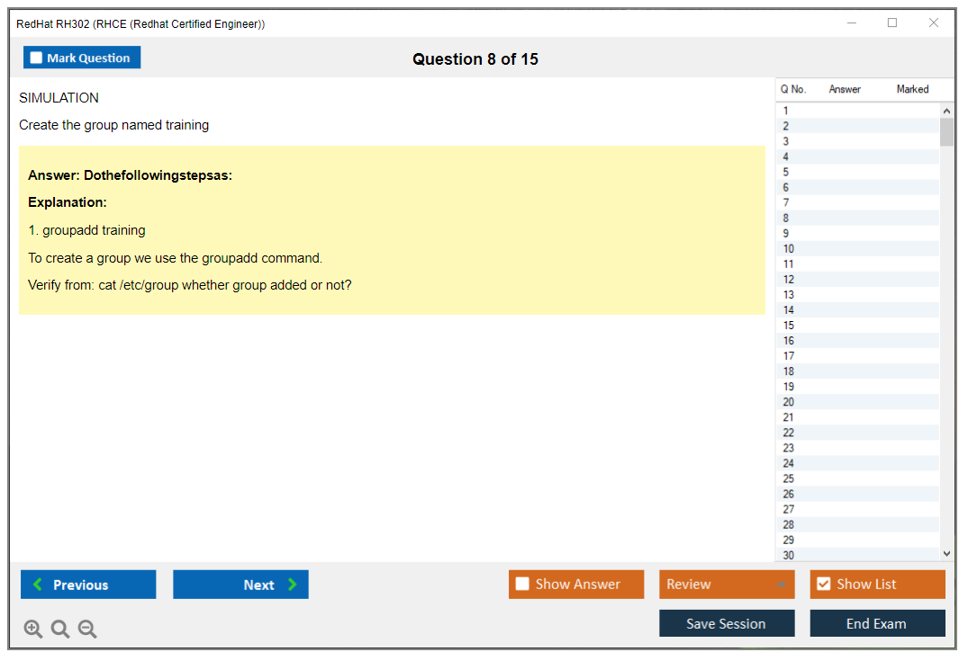Toggle the Mark Question checkbox
The width and height of the screenshot is (968, 661).
[37, 58]
